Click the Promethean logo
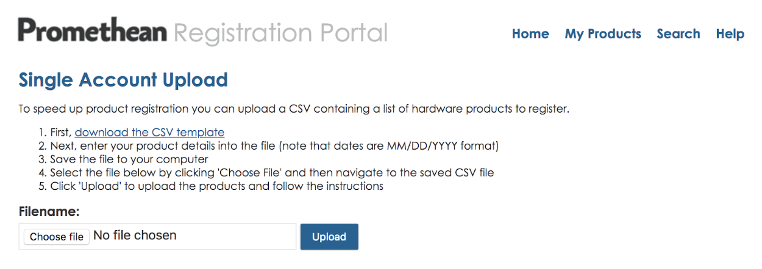The width and height of the screenshot is (762, 269). (x=92, y=32)
